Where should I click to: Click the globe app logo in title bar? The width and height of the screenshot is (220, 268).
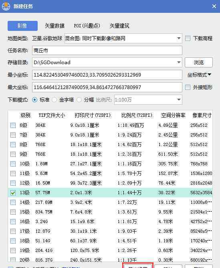tap(6, 6)
